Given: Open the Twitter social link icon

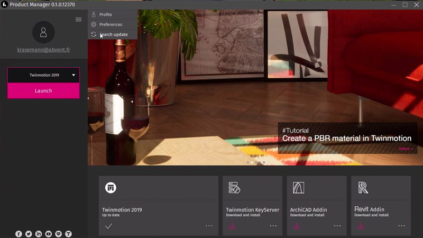Looking at the screenshot, I should tap(29, 234).
